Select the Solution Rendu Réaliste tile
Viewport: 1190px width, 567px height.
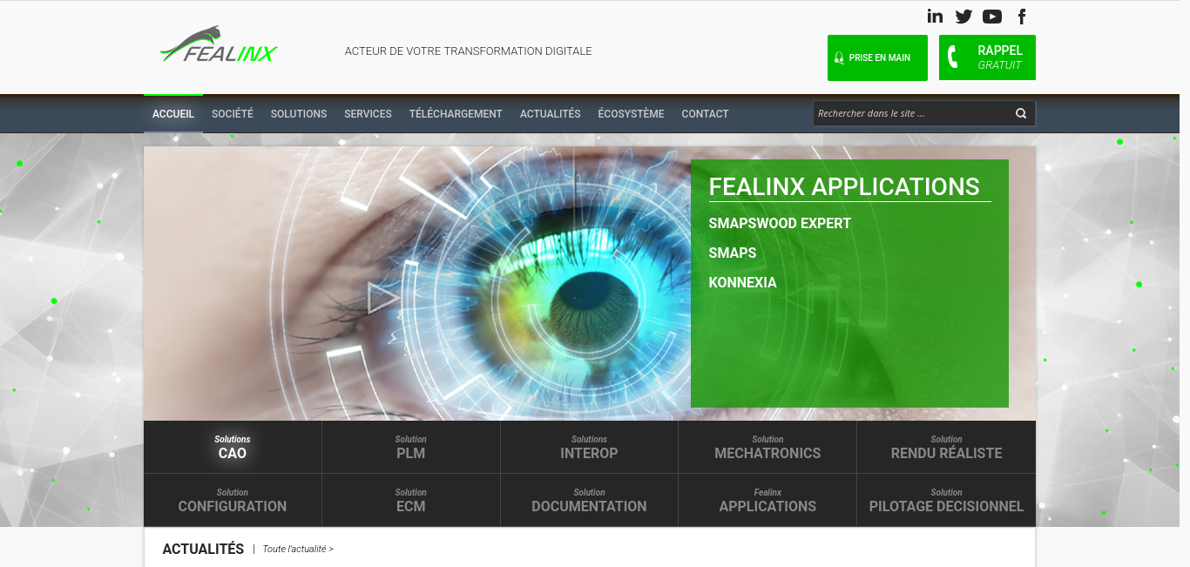(946, 447)
